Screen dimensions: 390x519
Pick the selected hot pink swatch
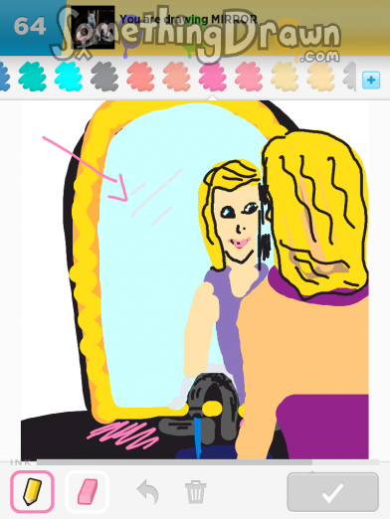click(213, 77)
